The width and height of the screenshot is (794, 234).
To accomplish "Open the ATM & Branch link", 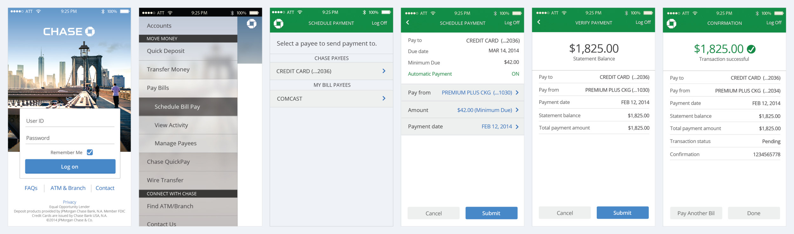I will pos(68,188).
